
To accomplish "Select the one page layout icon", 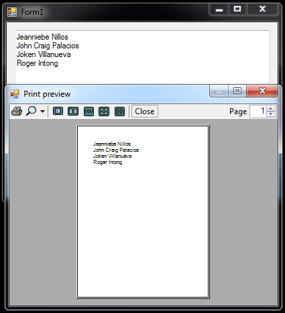I will (58, 111).
